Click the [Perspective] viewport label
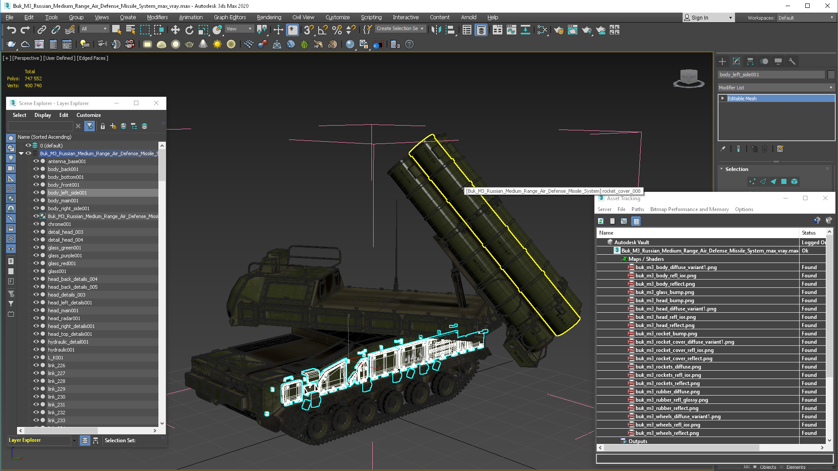Image resolution: width=838 pixels, height=471 pixels. pyautogui.click(x=27, y=58)
